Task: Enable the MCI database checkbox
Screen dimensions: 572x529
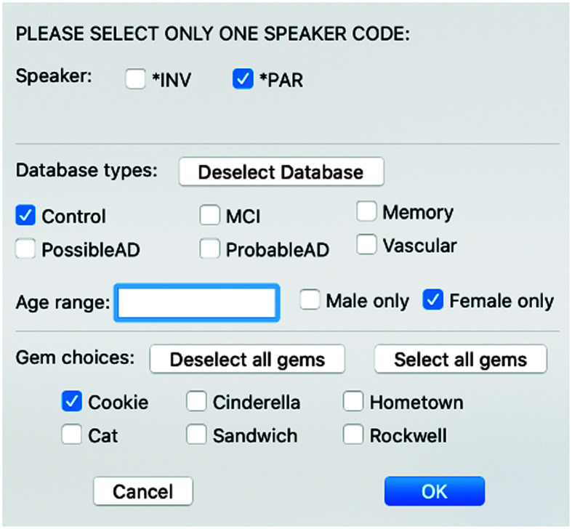Action: pos(210,216)
